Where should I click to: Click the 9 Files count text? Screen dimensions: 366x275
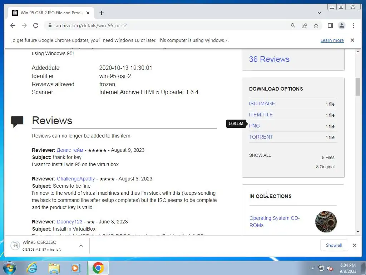click(328, 158)
